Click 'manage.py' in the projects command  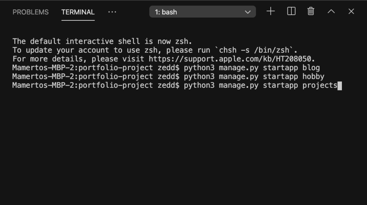tap(239, 85)
